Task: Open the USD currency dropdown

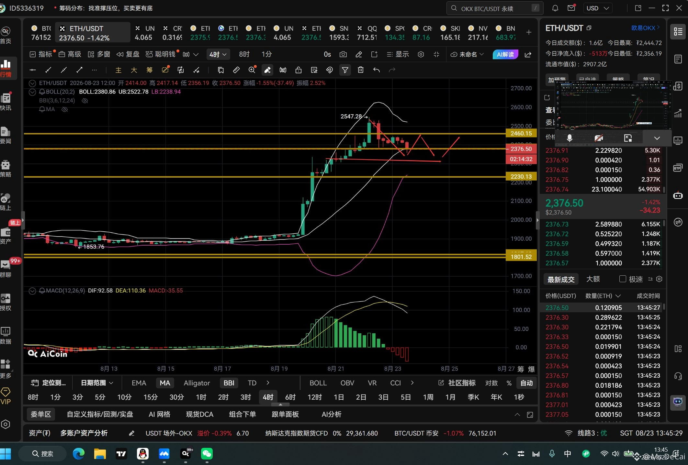Action: [x=597, y=8]
